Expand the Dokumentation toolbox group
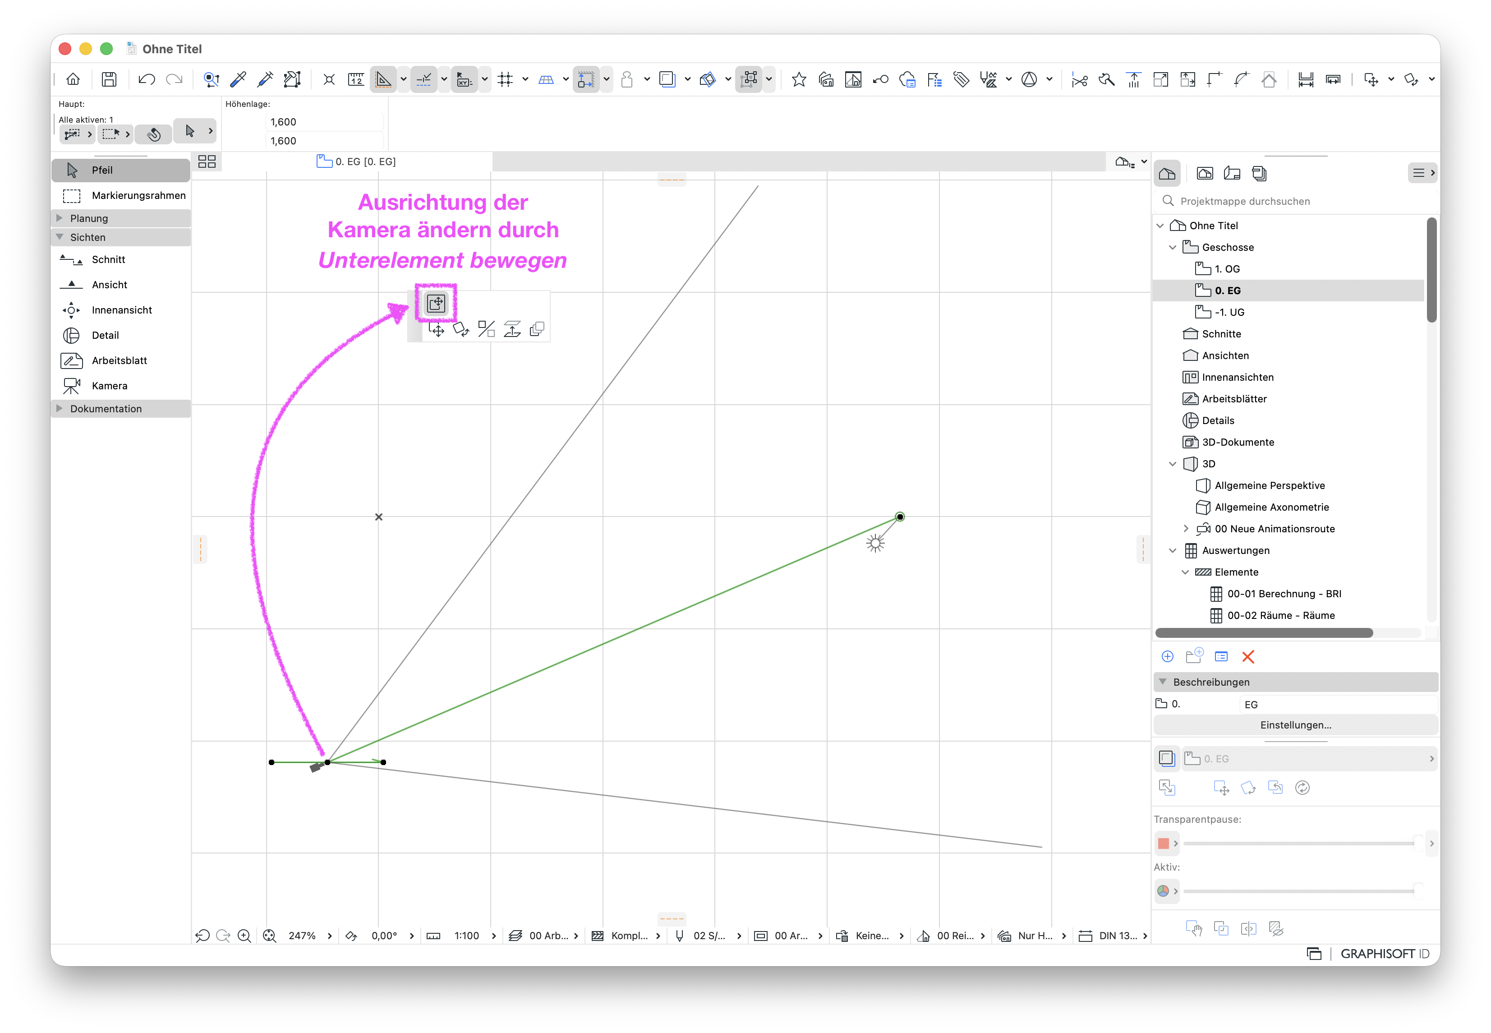The image size is (1491, 1033). [60, 408]
